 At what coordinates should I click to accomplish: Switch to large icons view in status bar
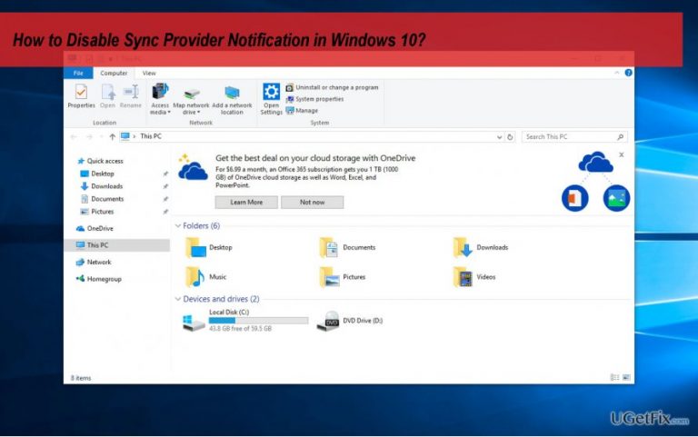[x=626, y=377]
